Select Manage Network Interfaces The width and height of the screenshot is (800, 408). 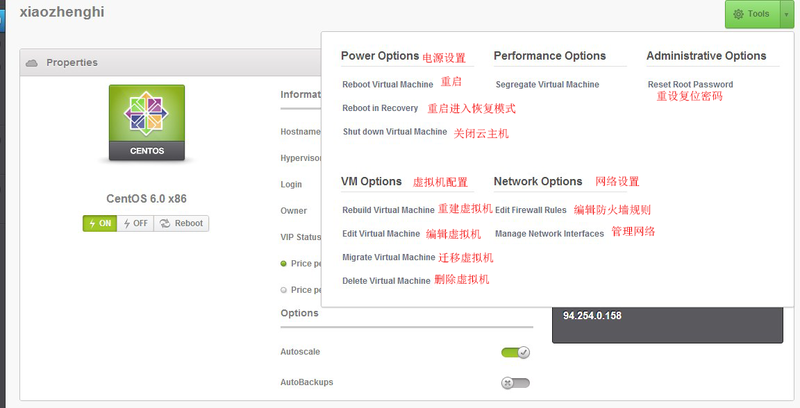click(549, 234)
